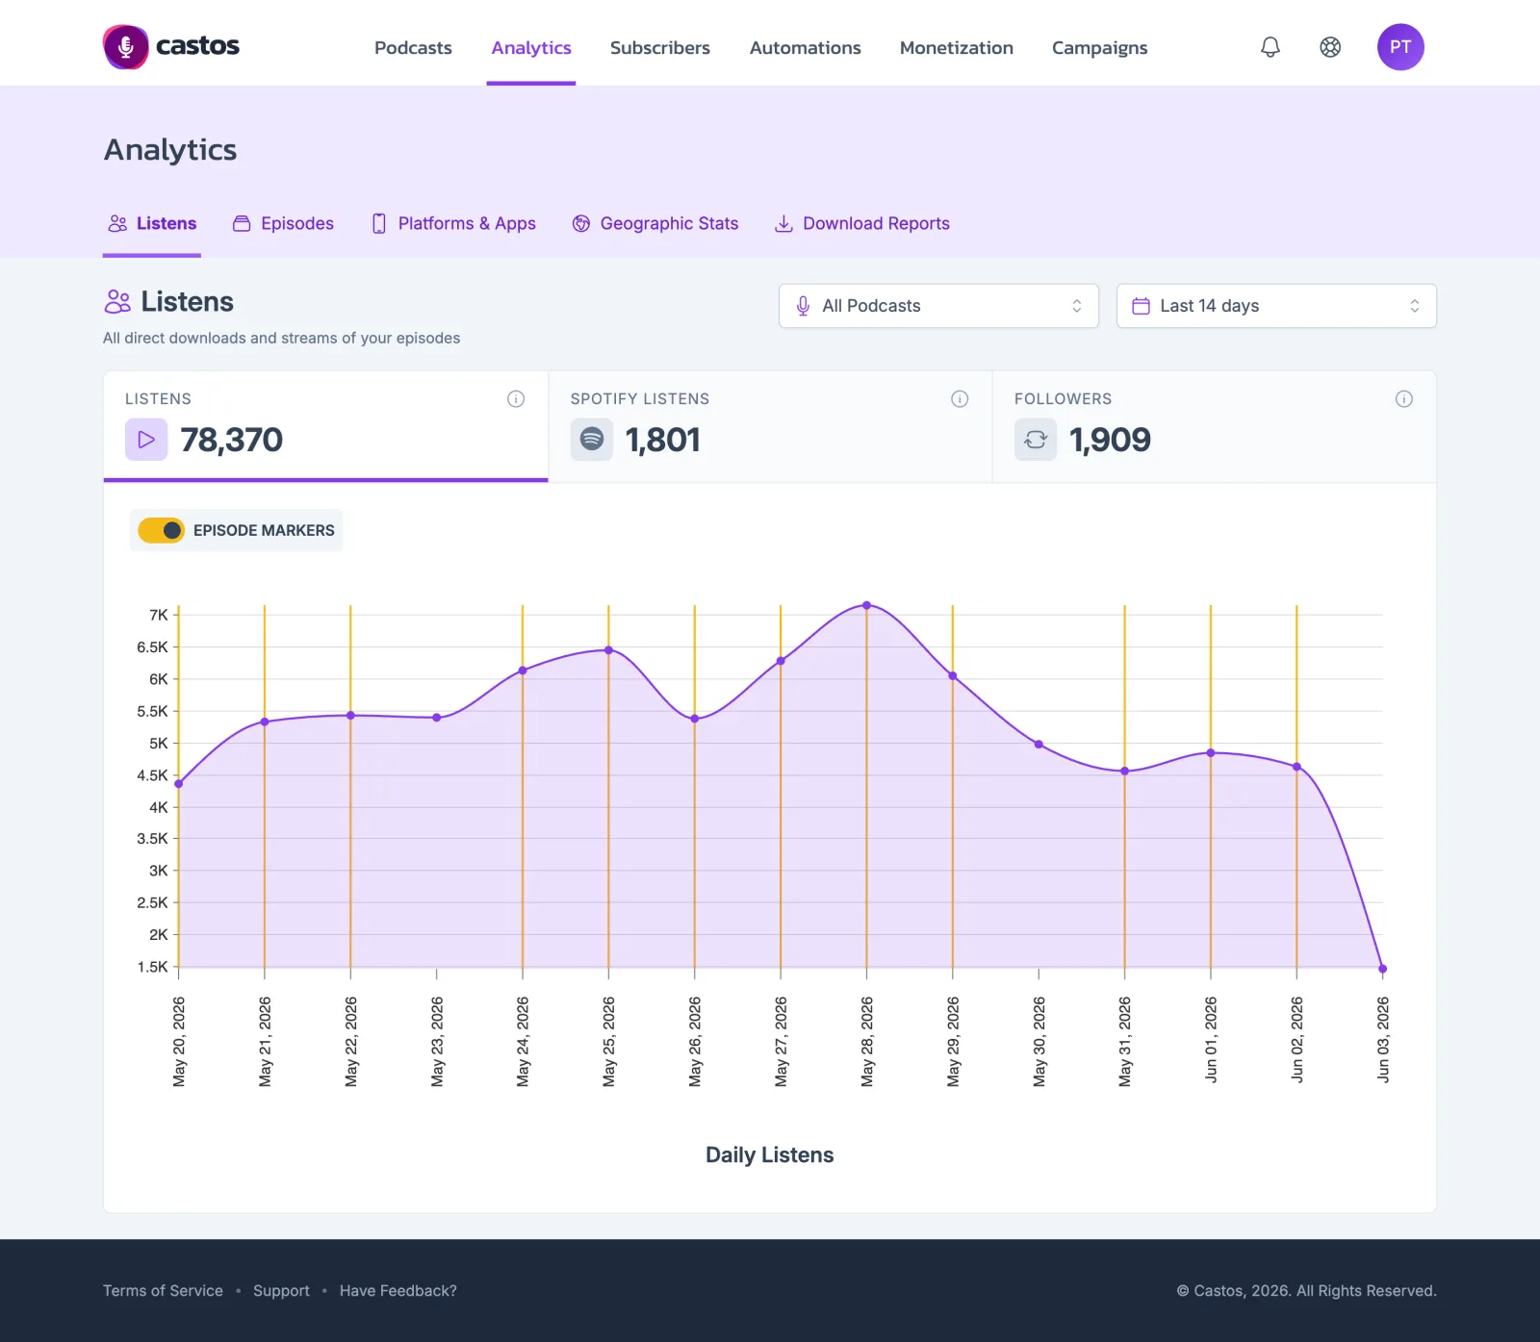Screen dimensions: 1540x1342
Task: Click the Spotify icon beside 1,801
Action: tap(592, 440)
